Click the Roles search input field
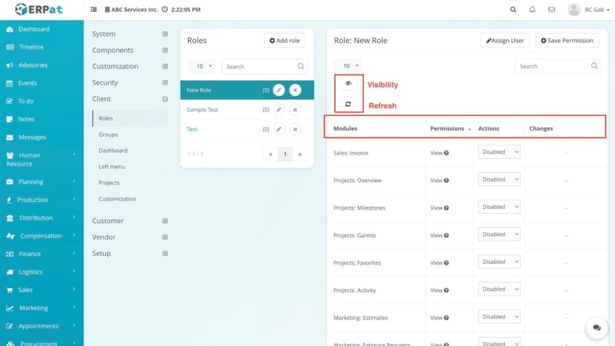Viewport: 615px width, 346px height. point(261,67)
